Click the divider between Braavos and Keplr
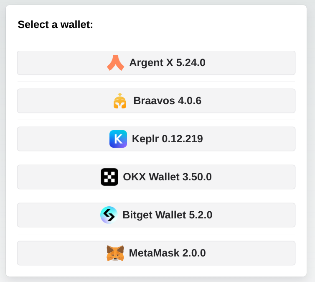Screen dimensions: 315x282 (156, 120)
